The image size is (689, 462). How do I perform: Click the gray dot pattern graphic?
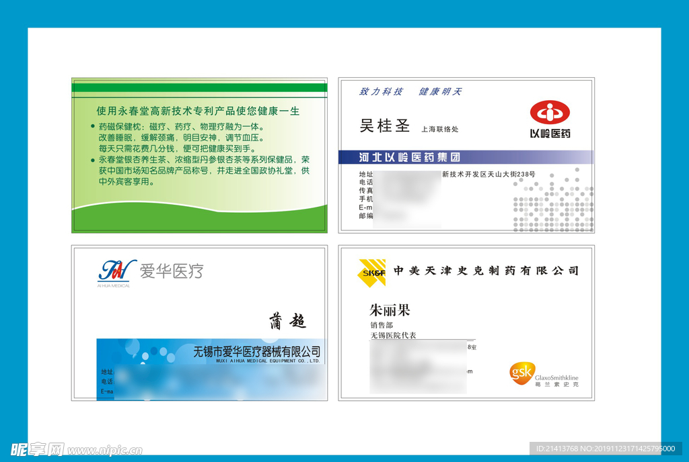coord(553,203)
